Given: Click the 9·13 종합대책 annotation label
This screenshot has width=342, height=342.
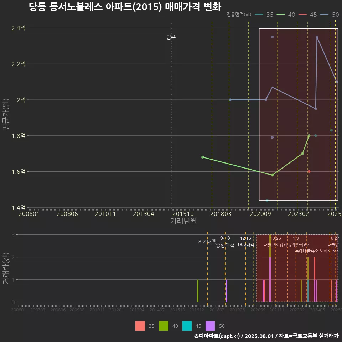Looking at the screenshot, I should (x=225, y=242).
